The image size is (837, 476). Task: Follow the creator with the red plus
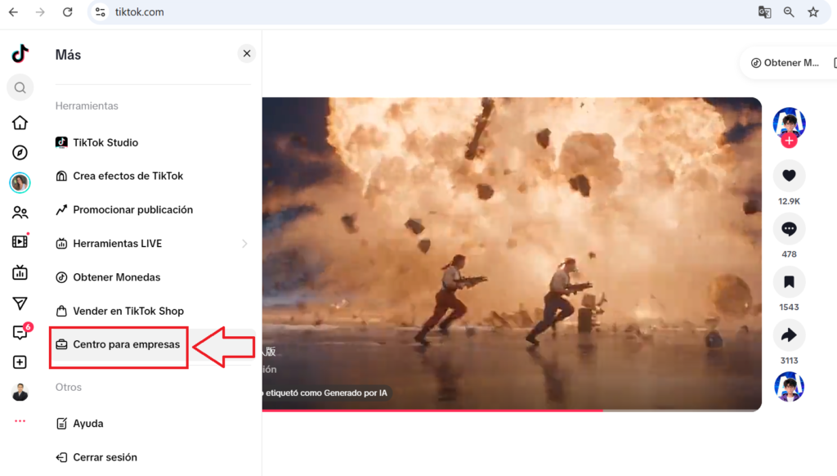(789, 141)
